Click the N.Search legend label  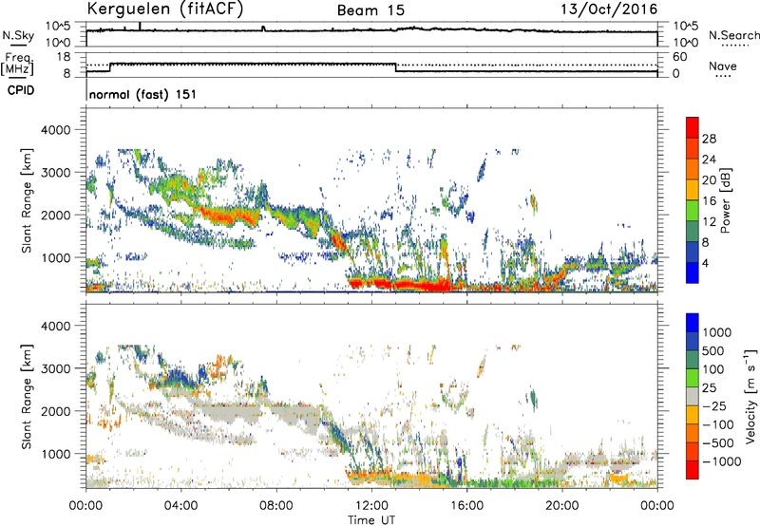(x=733, y=35)
